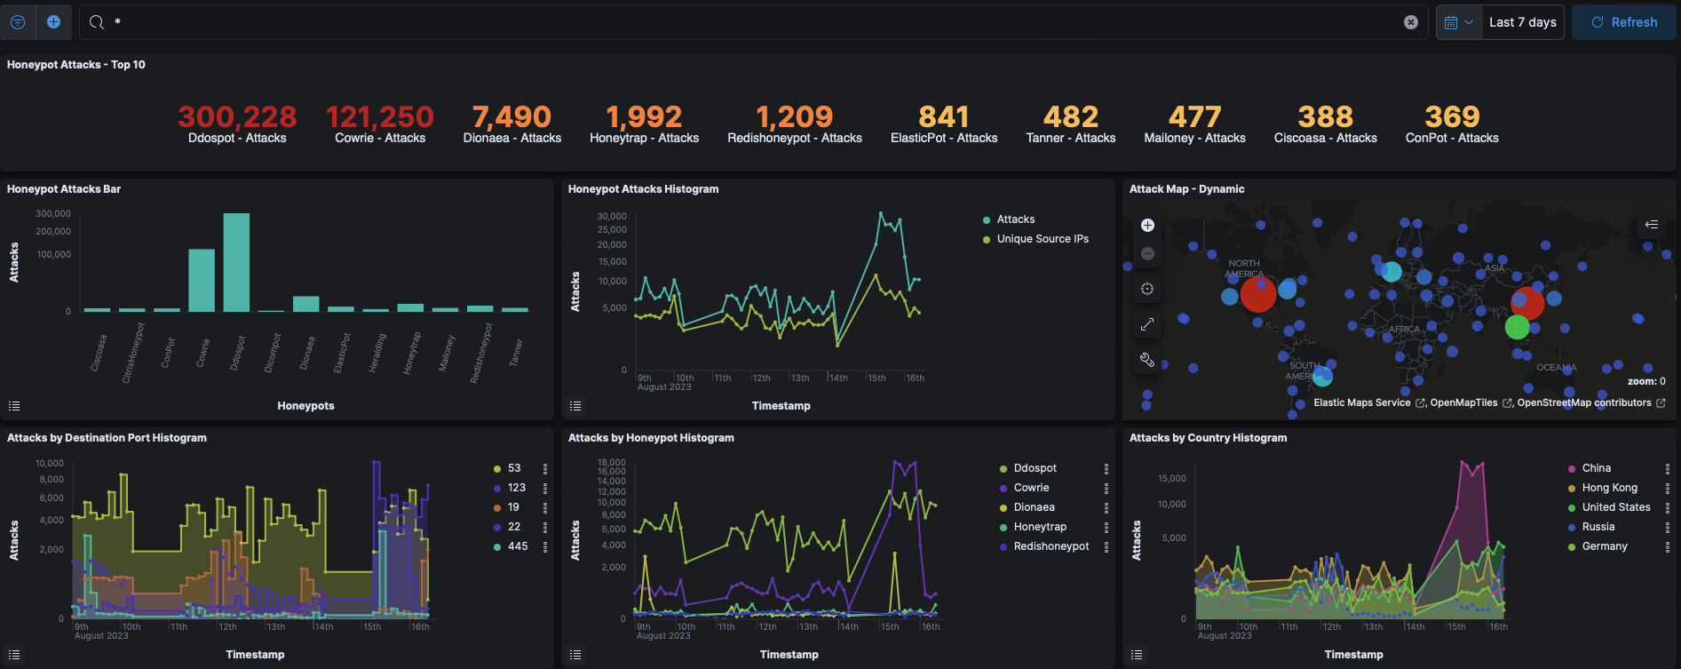Image resolution: width=1681 pixels, height=669 pixels.
Task: Toggle legend on Attacks by Country Histogram
Action: (1137, 655)
